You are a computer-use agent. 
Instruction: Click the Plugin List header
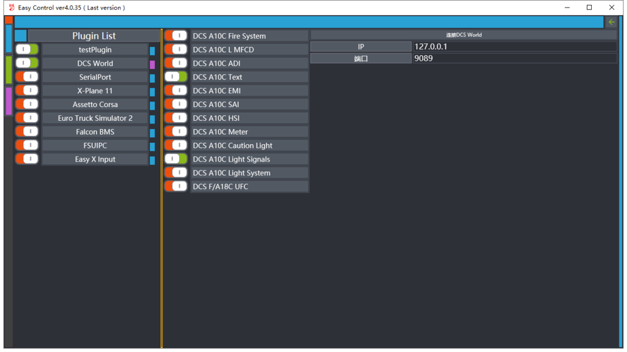tap(94, 36)
